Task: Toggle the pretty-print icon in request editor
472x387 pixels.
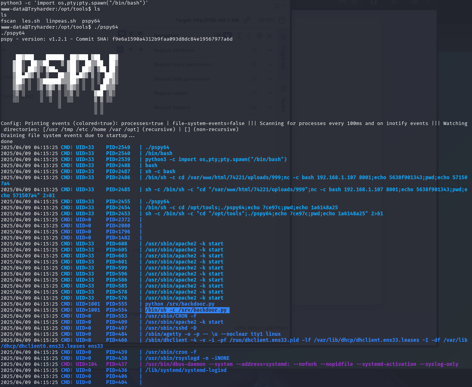Action: [x=120, y=49]
